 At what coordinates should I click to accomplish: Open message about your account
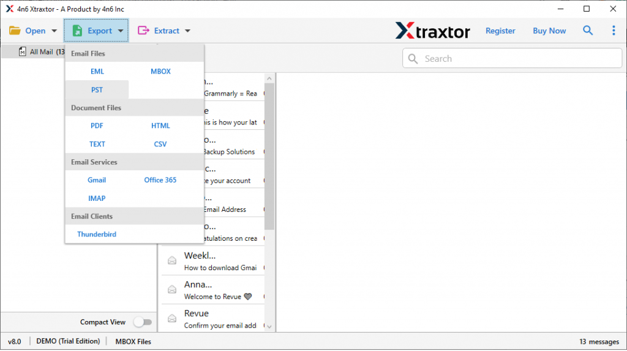[235, 174]
